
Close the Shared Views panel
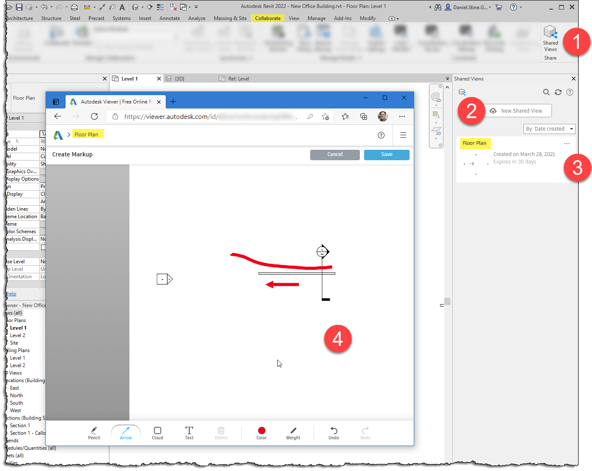[x=574, y=78]
